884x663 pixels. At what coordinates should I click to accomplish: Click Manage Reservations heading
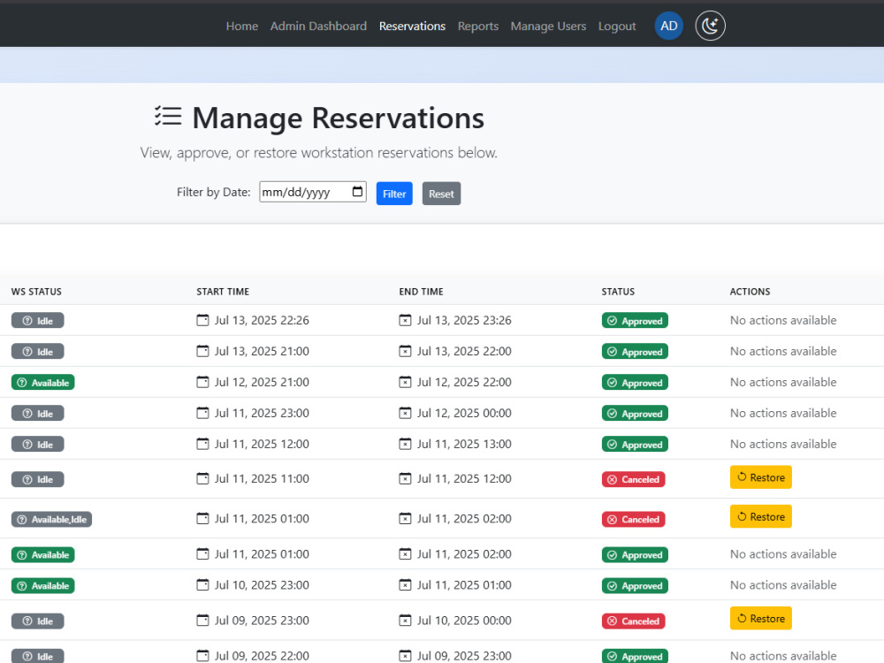[338, 118]
